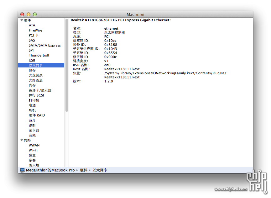Collapse the 网络 section triangle
Screen dimensions: 271x198
22,140
